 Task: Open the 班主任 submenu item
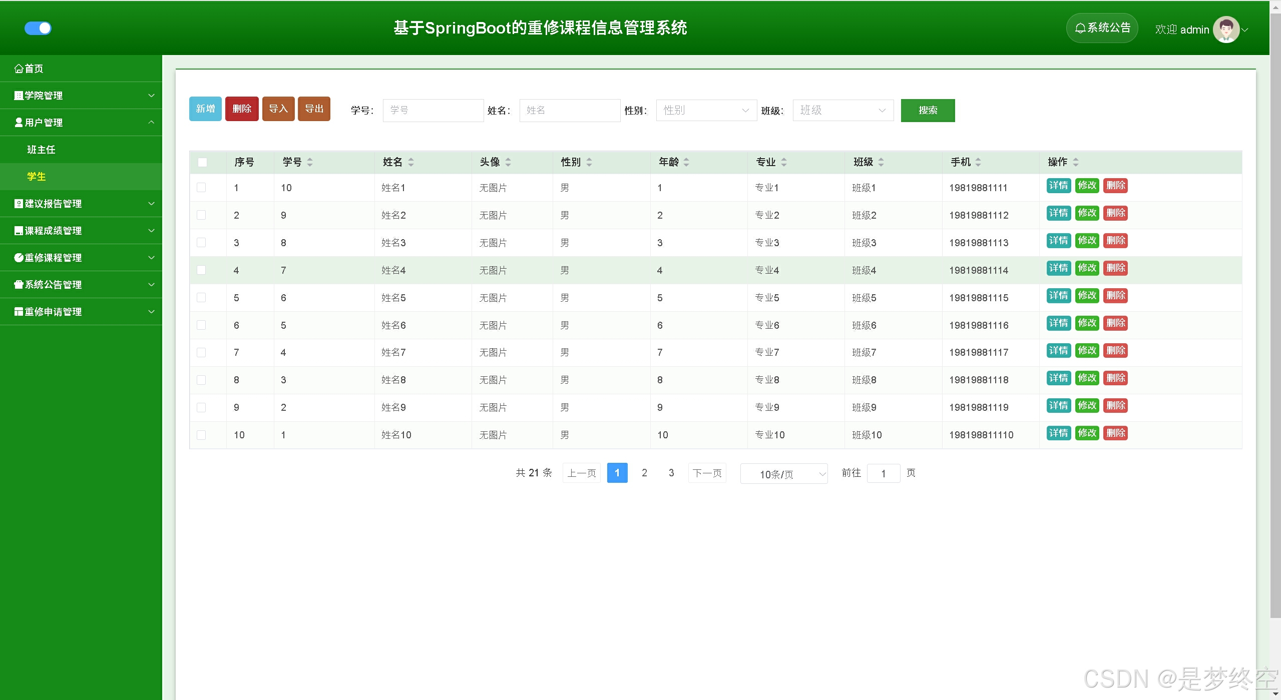41,150
